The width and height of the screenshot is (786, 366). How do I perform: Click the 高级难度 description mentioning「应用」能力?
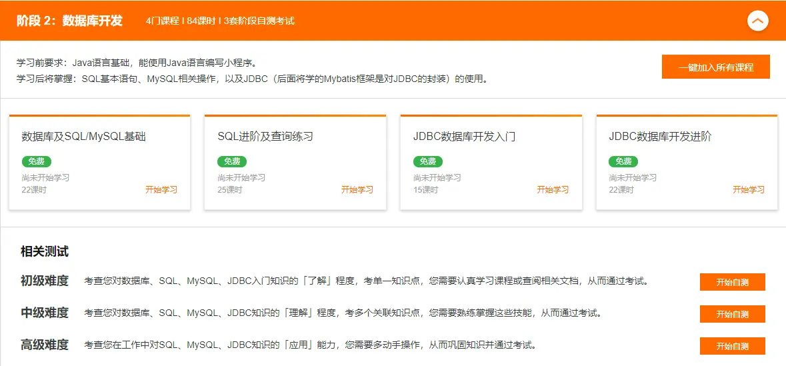point(310,345)
